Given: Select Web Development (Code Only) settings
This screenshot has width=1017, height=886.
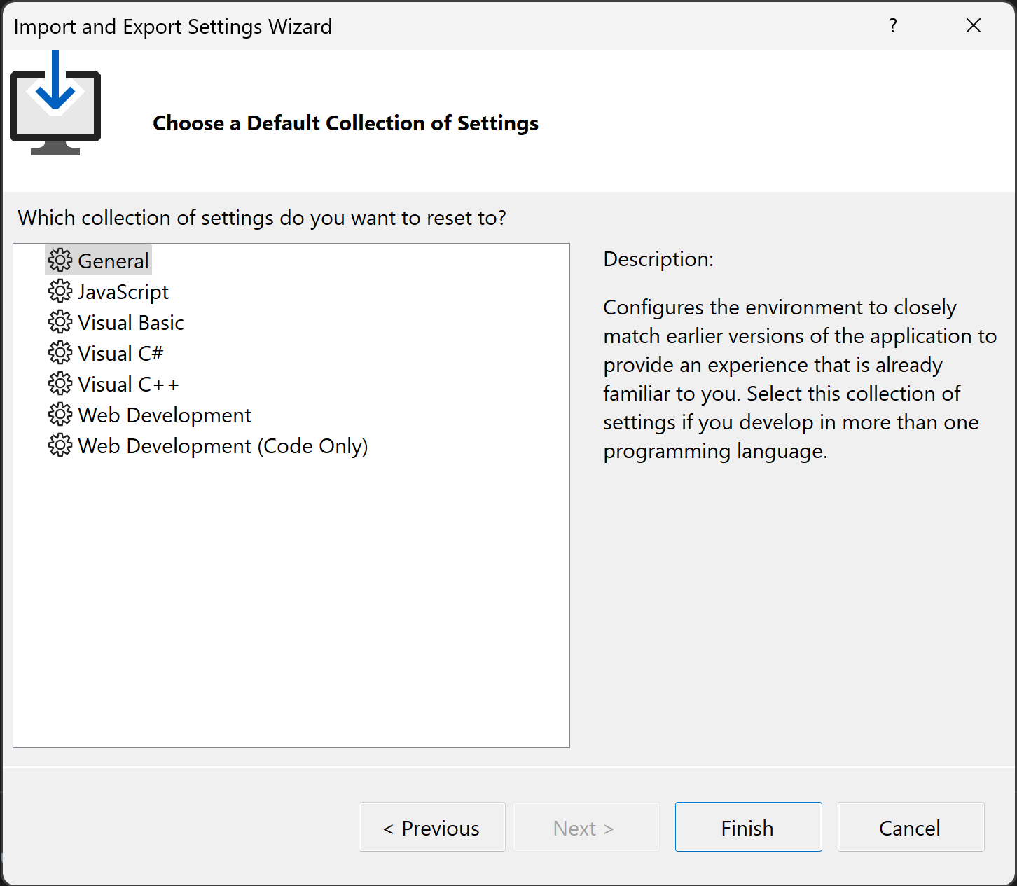Looking at the screenshot, I should pos(223,445).
